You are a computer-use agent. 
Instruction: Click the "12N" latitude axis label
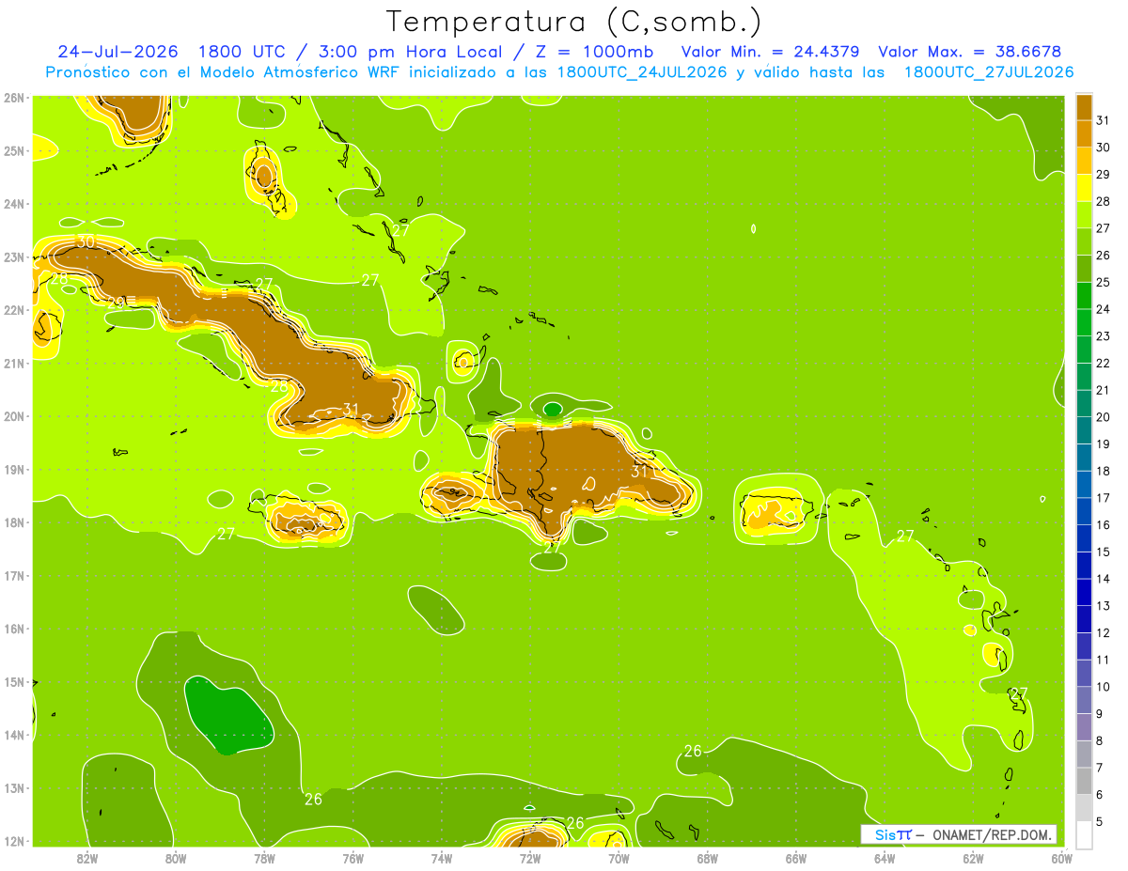click(14, 841)
